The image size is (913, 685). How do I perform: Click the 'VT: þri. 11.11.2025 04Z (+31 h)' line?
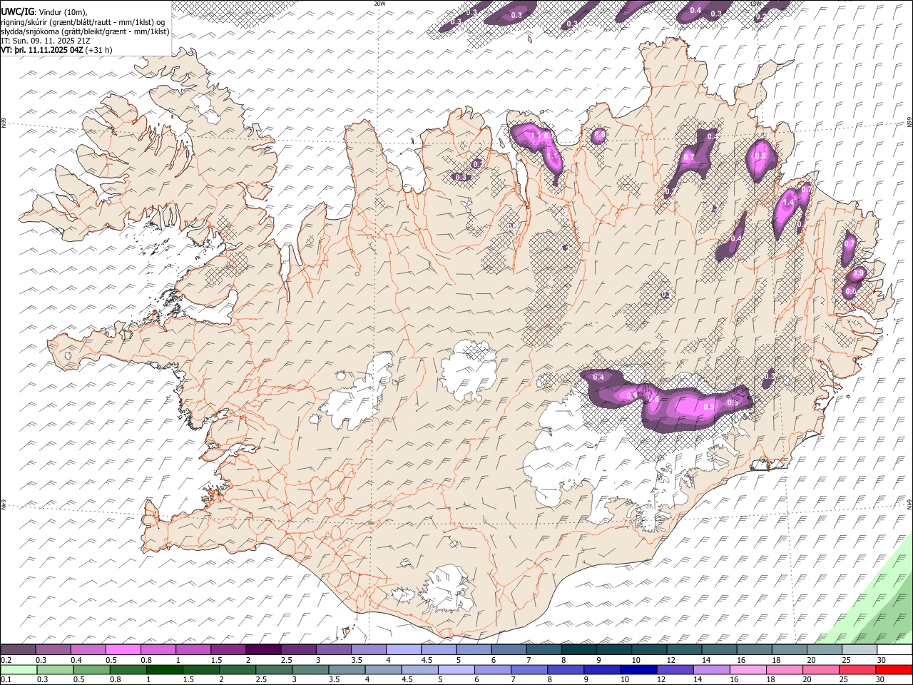(x=56, y=50)
